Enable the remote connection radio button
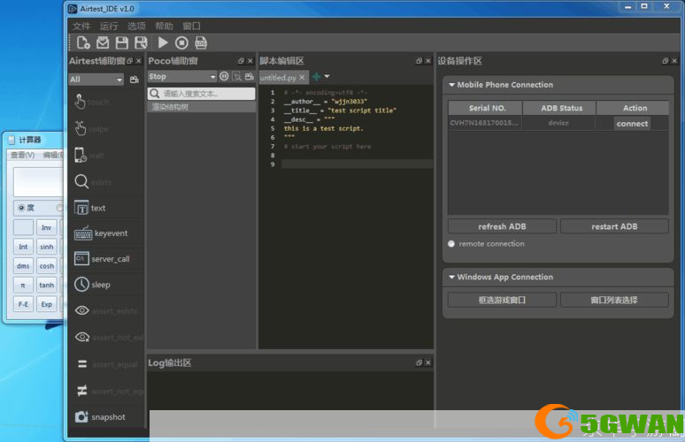Screen dimensions: 685x442 click(451, 244)
